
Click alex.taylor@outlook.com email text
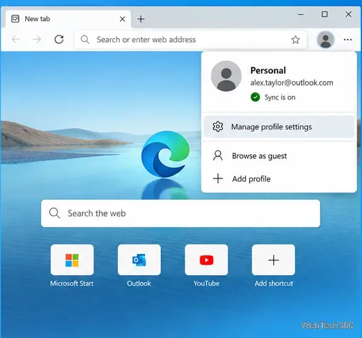coord(292,83)
